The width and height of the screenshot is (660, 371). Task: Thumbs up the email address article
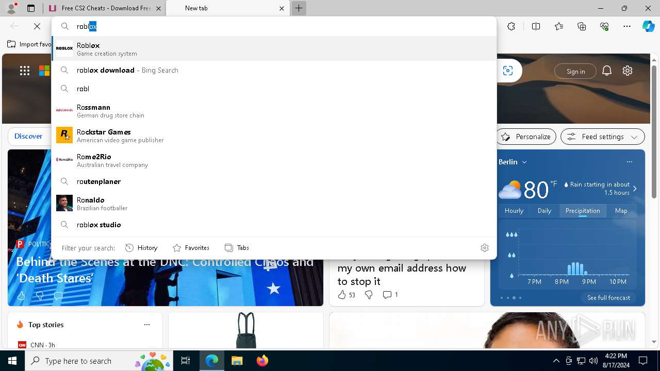(x=346, y=295)
